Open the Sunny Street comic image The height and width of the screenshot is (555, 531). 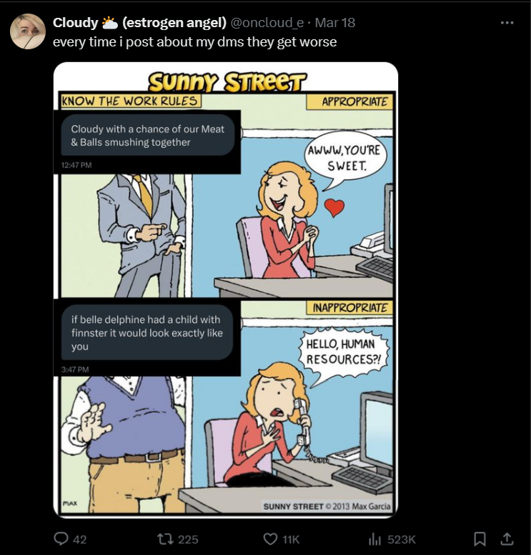coord(226,289)
